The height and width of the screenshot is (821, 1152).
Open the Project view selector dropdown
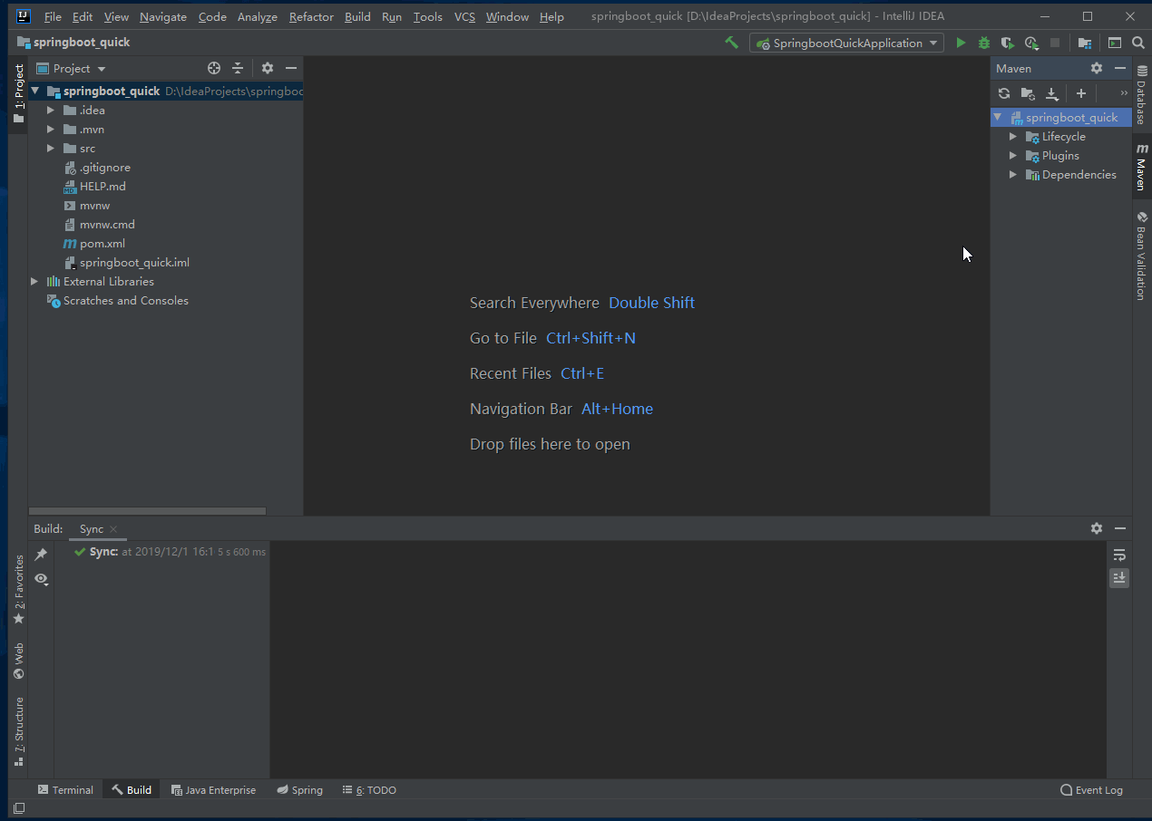[71, 68]
